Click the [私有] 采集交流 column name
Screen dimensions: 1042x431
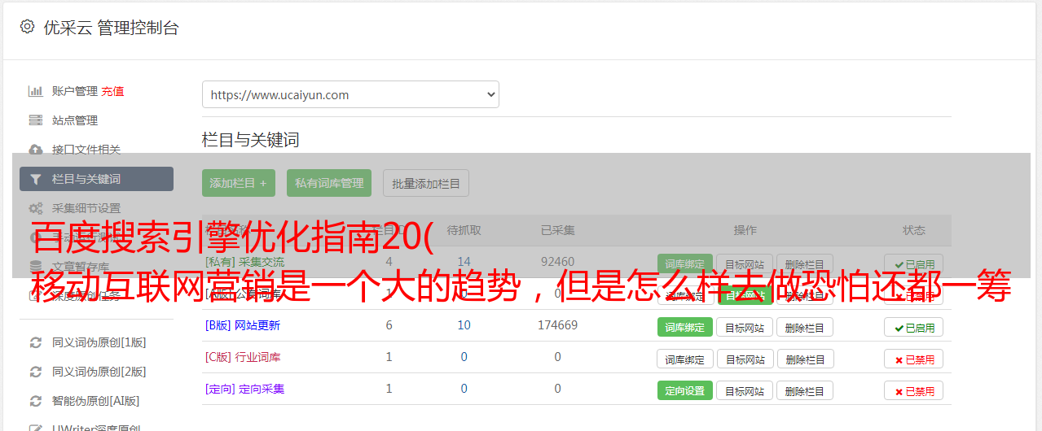[x=244, y=262]
